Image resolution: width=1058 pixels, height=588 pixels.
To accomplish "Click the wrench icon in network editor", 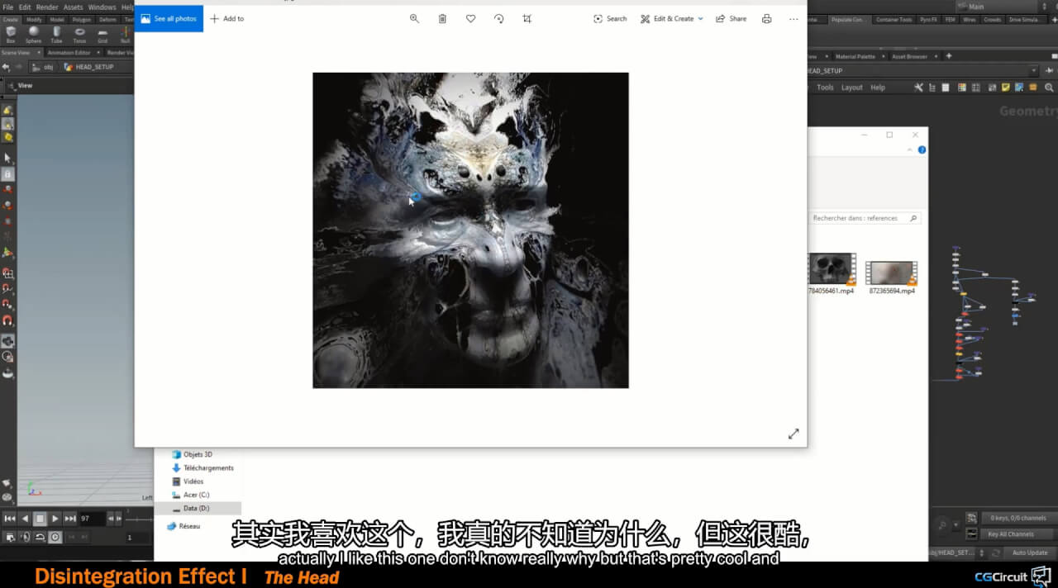I will (918, 88).
